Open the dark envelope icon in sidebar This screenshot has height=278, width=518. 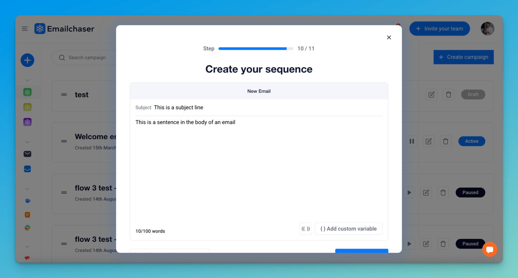tap(27, 154)
